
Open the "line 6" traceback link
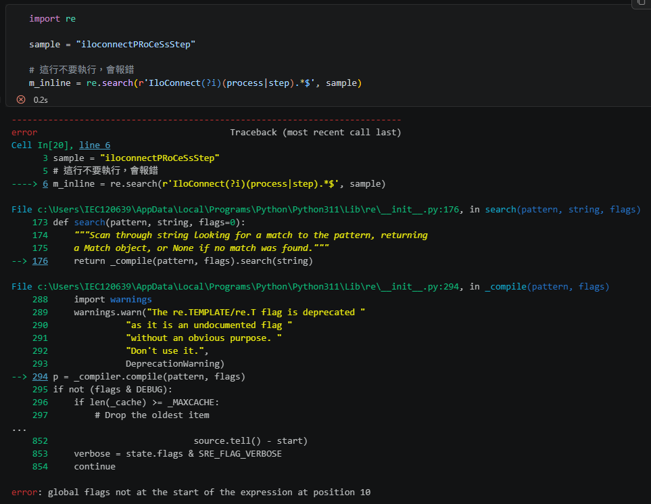point(94,145)
